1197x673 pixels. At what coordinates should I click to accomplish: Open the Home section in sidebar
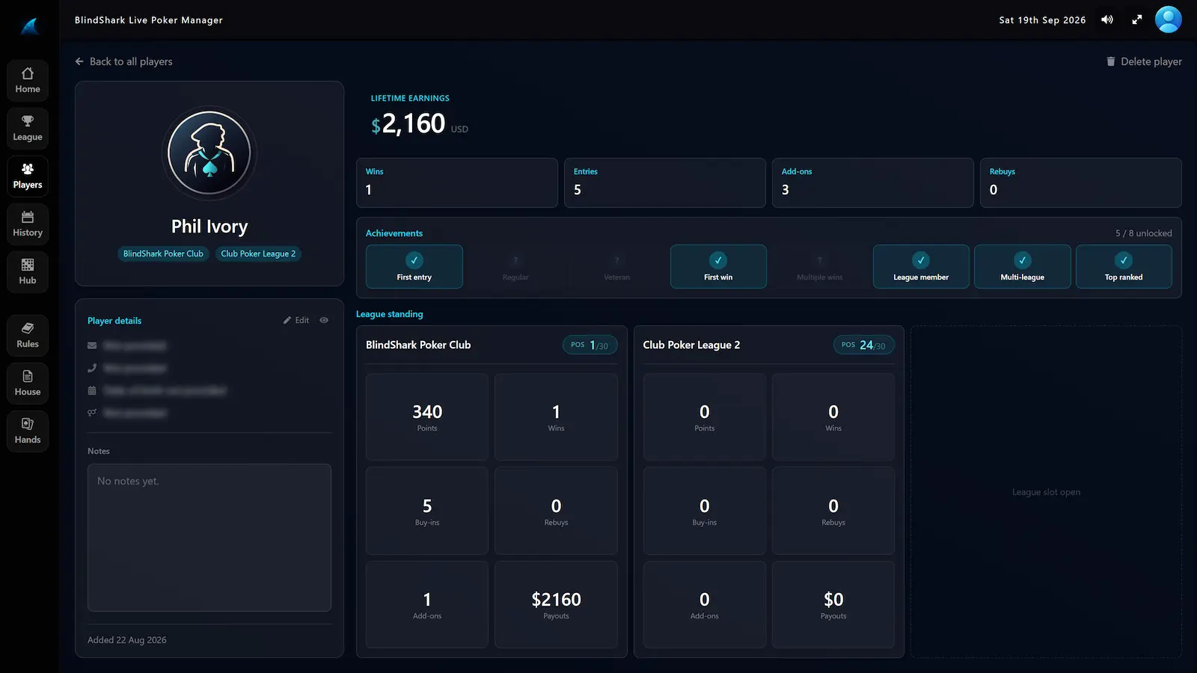[x=28, y=80]
